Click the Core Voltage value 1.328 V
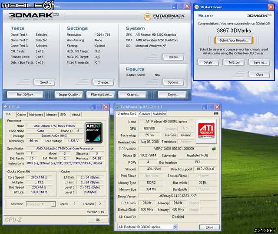The width and height of the screenshot is (278, 234). click(73, 141)
